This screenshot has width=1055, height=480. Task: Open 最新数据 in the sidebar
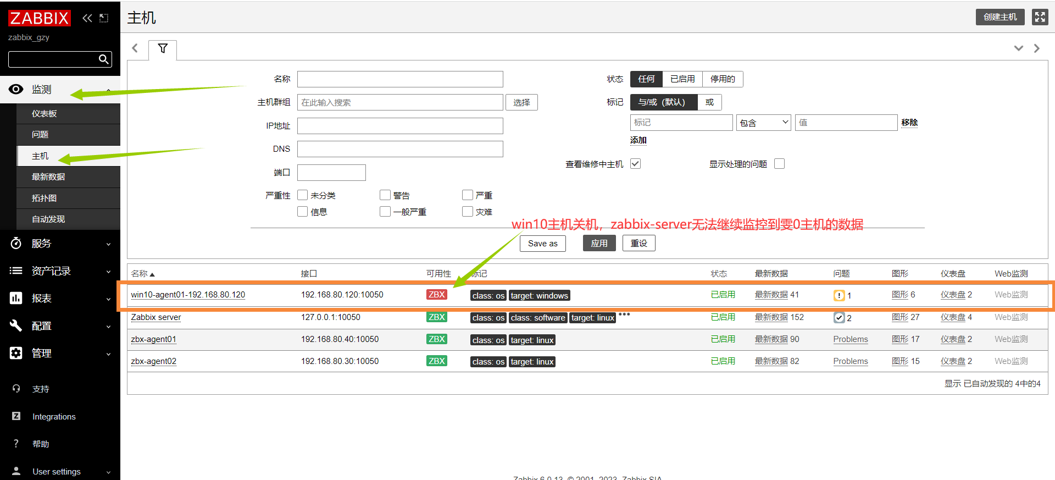pyautogui.click(x=69, y=177)
